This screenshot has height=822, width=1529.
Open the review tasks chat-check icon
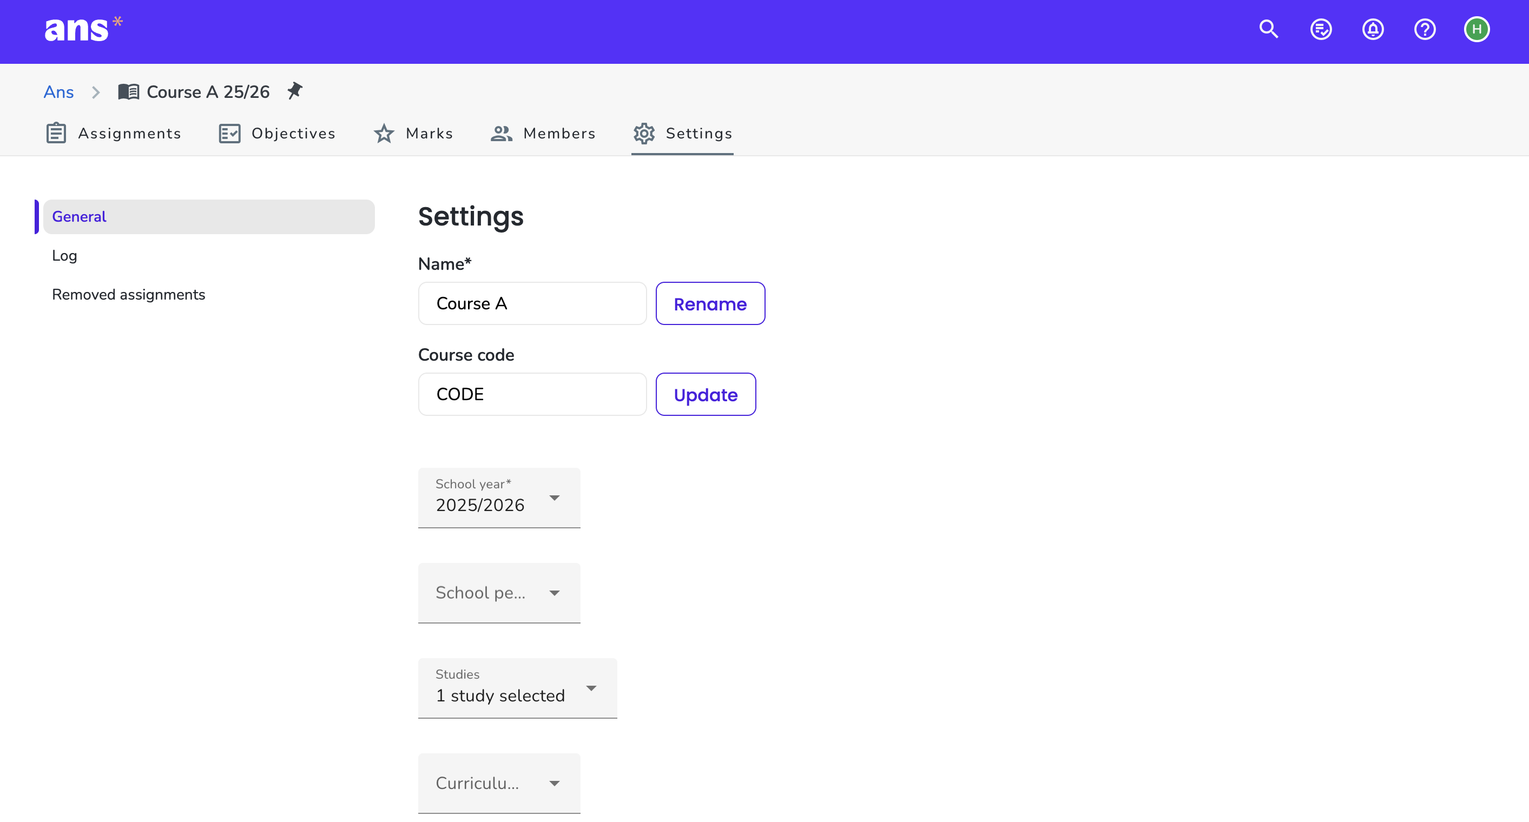pyautogui.click(x=1321, y=29)
